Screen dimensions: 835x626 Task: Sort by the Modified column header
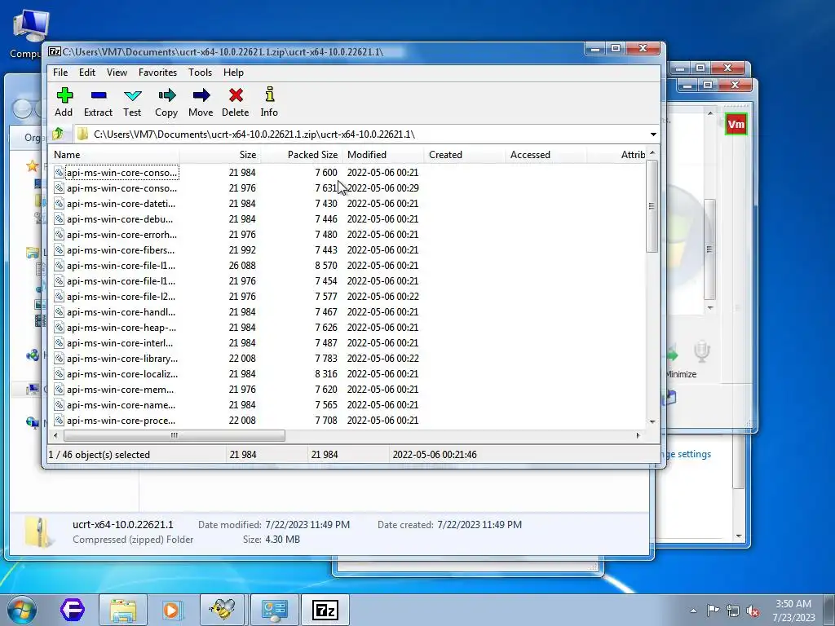click(383, 155)
